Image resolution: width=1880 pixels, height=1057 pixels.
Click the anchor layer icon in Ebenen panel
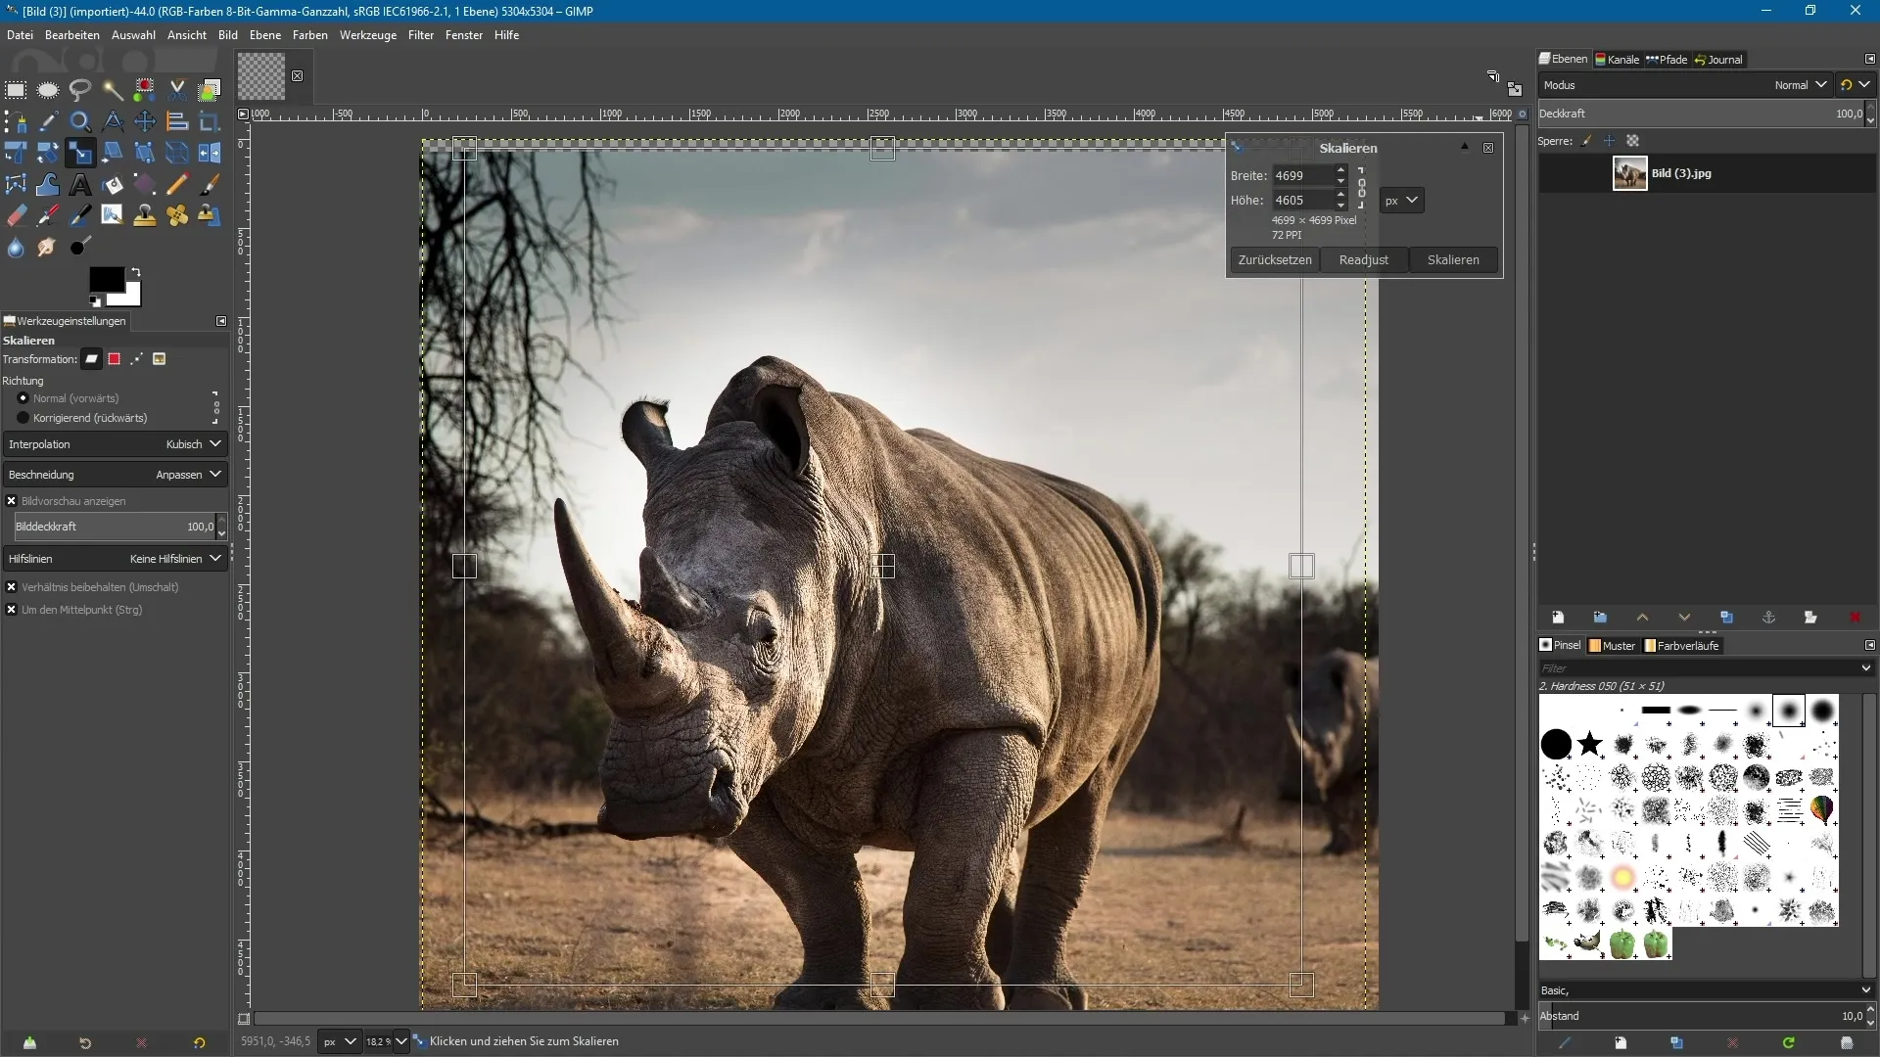coord(1768,618)
